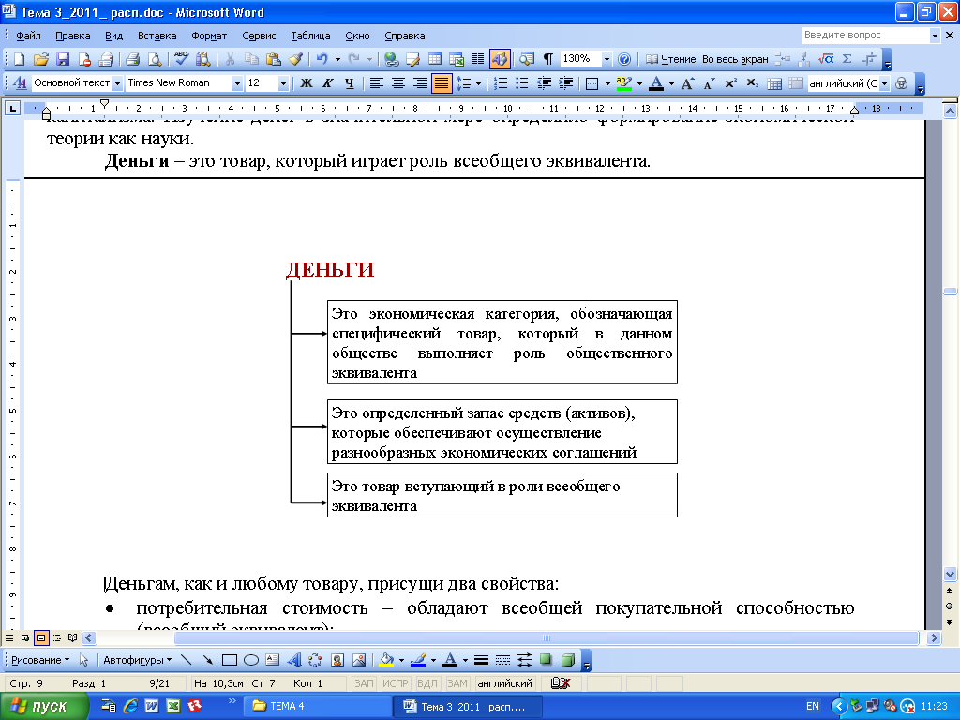Increase the paragraph indent
Image resolution: width=960 pixels, height=720 pixels.
point(565,83)
